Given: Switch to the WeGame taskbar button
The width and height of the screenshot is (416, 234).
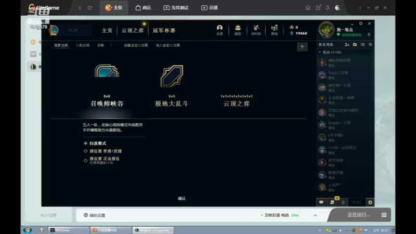Looking at the screenshot, I should click(x=69, y=230).
